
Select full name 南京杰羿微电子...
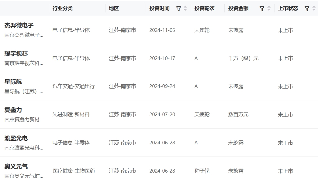(x=24, y=35)
